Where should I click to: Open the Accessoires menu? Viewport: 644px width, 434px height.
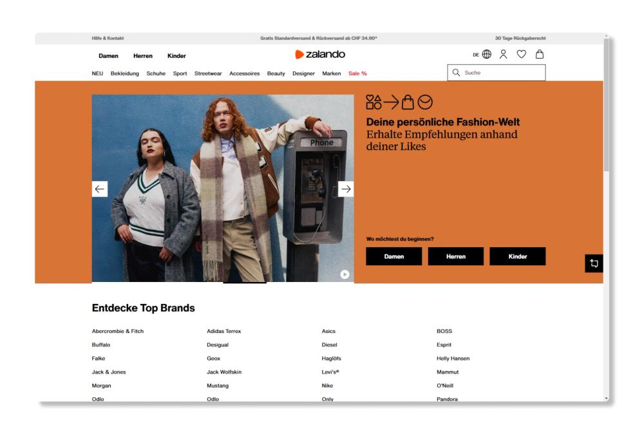point(244,73)
